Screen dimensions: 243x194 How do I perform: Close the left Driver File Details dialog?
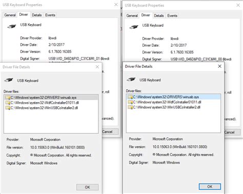97,67
